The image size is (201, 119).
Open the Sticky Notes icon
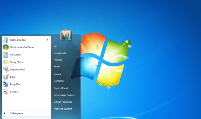coord(6,62)
